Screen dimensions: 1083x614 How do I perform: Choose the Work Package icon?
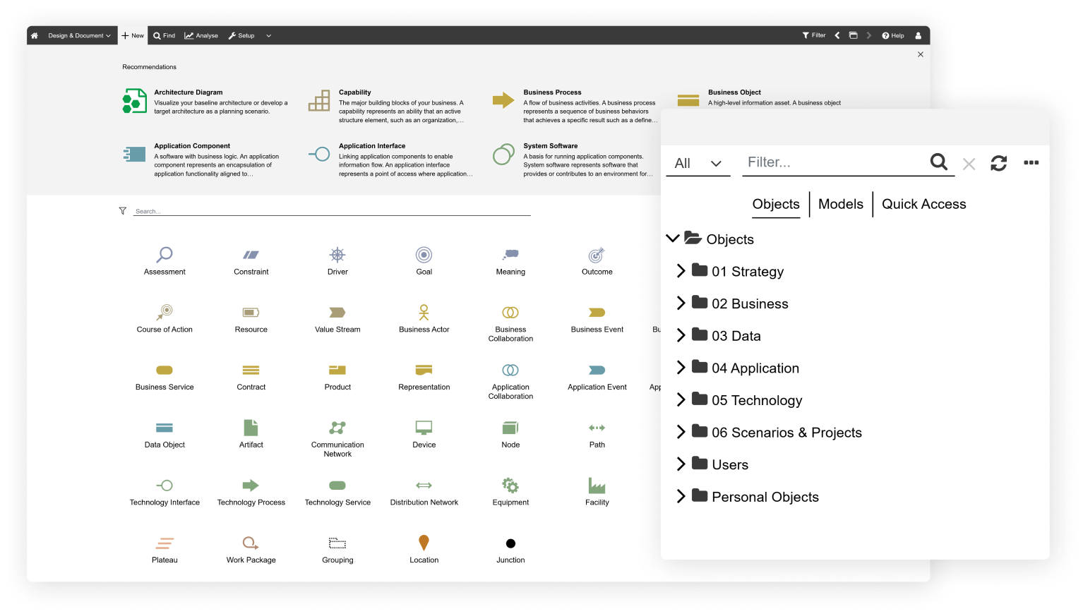(x=251, y=543)
